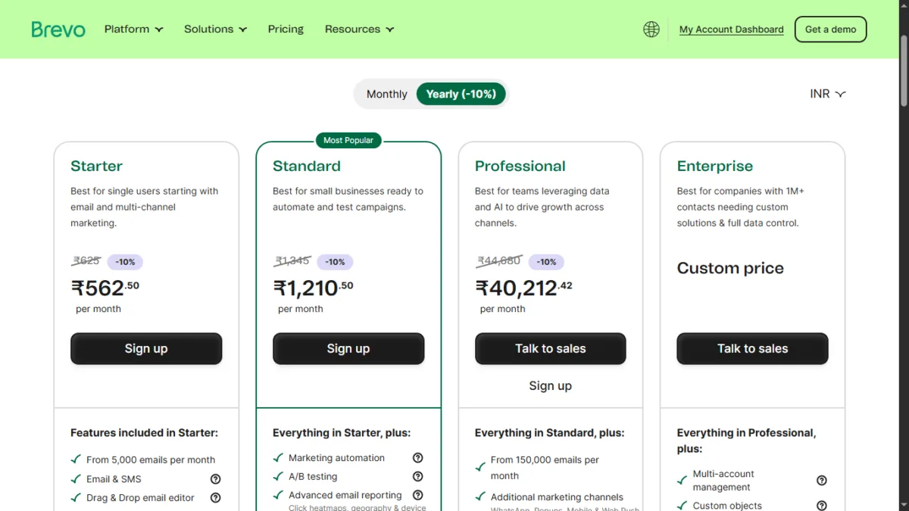Click the Custom price text
The width and height of the screenshot is (909, 511).
pos(730,268)
